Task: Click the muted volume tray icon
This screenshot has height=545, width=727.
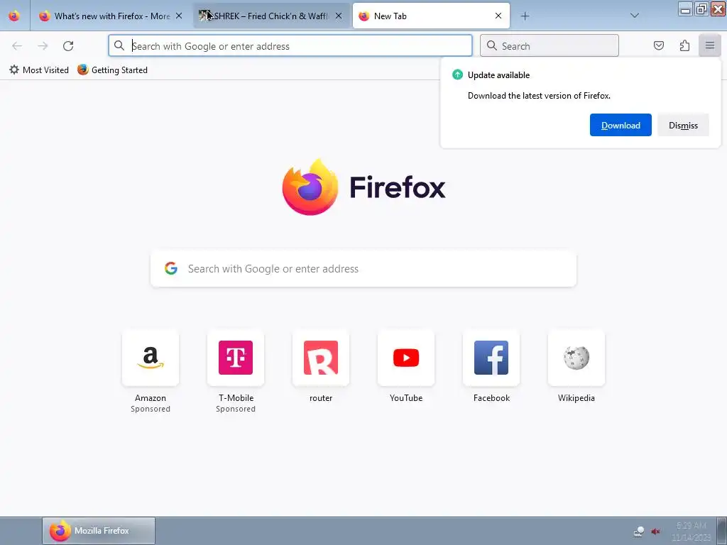Action: point(655,532)
